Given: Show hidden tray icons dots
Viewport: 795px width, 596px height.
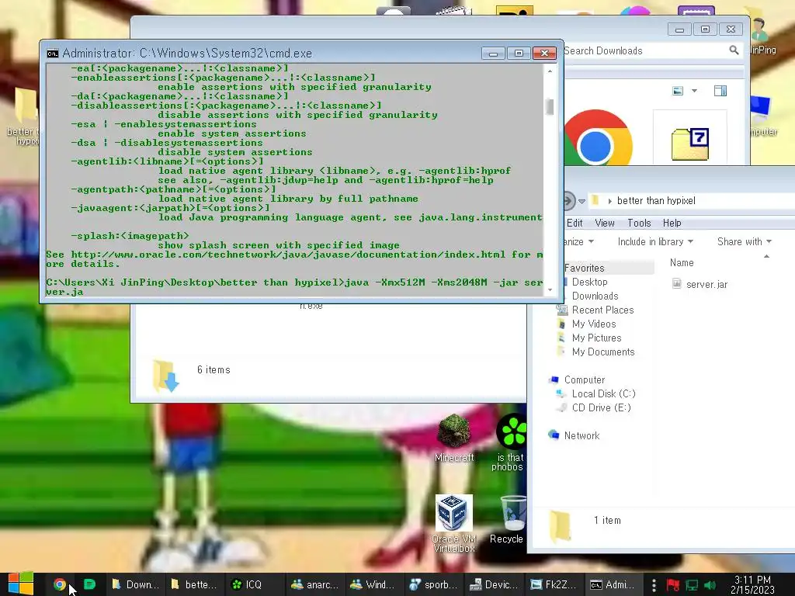Looking at the screenshot, I should pos(654,585).
